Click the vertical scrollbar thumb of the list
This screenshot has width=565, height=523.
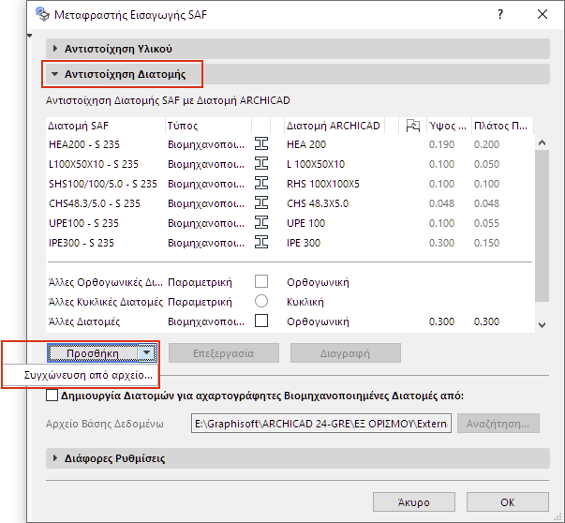pos(542,226)
